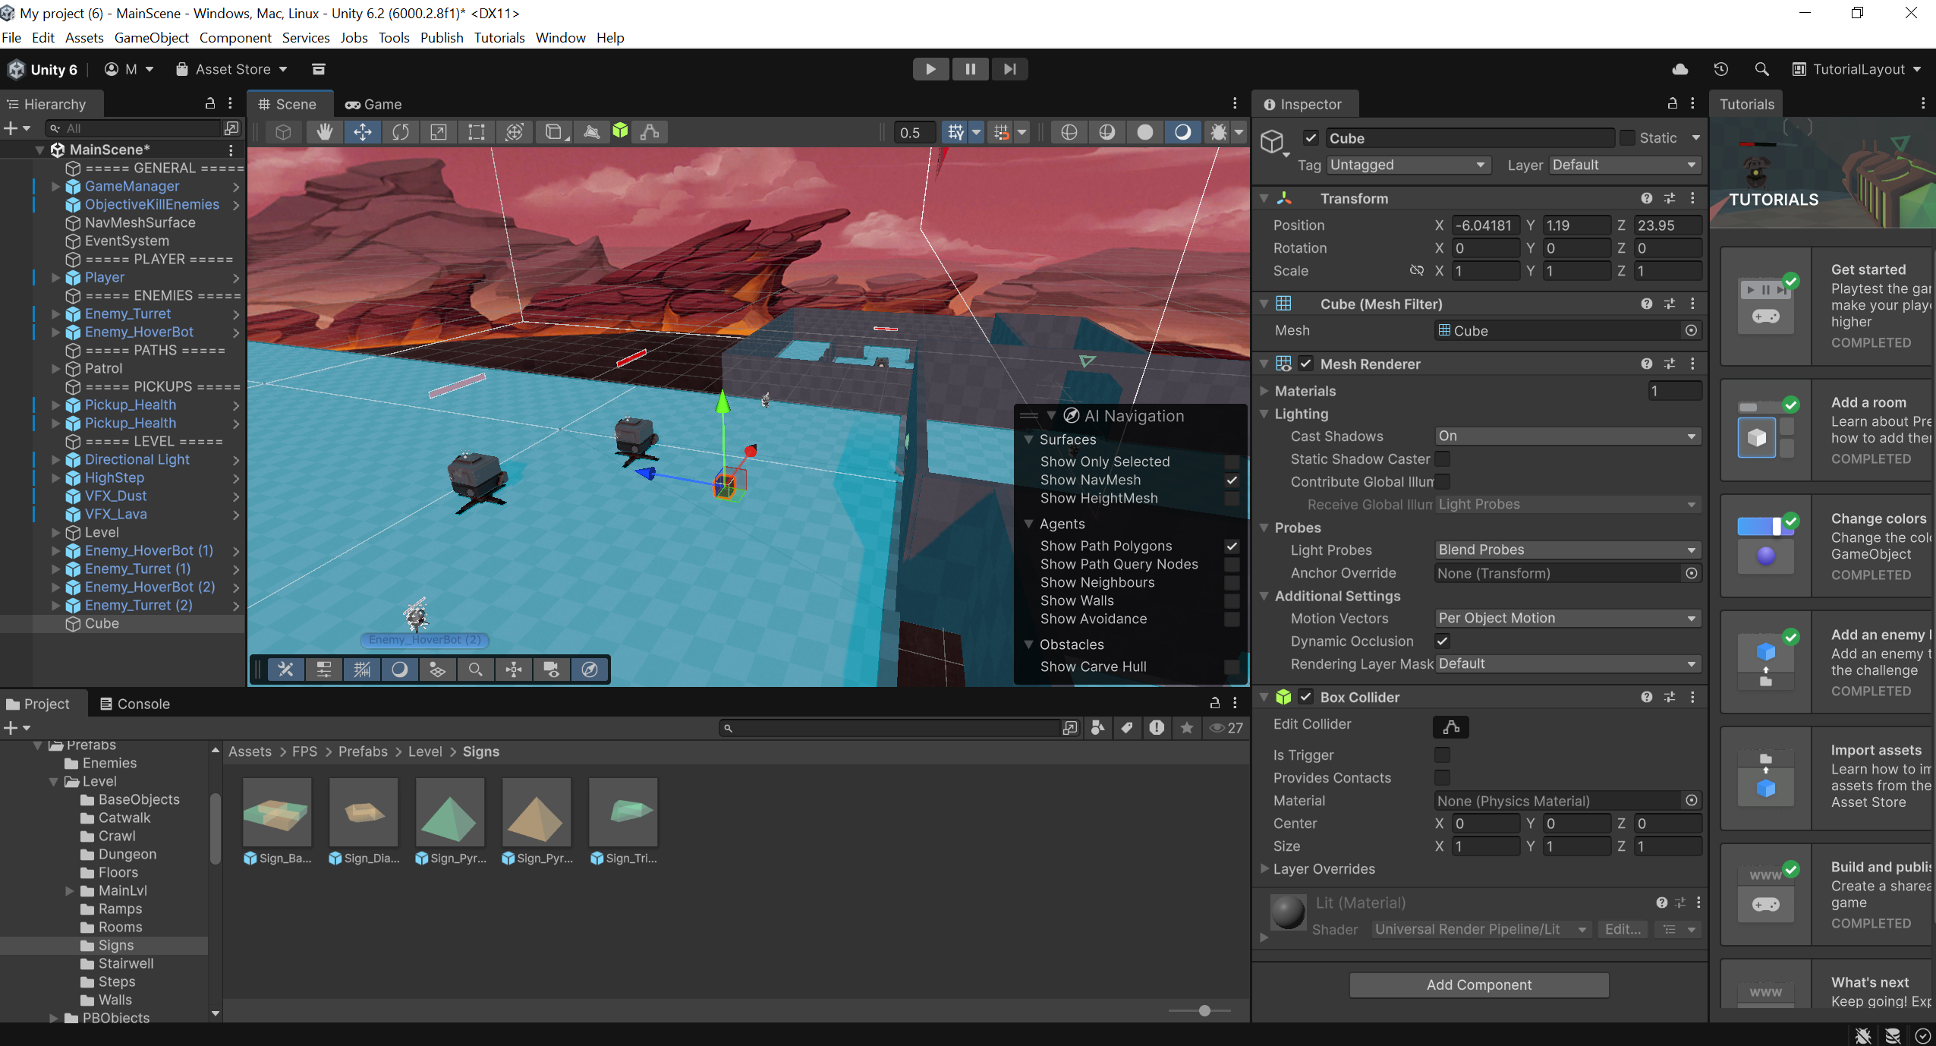1936x1046 pixels.
Task: Enable Is Trigger checkbox
Action: (x=1442, y=755)
